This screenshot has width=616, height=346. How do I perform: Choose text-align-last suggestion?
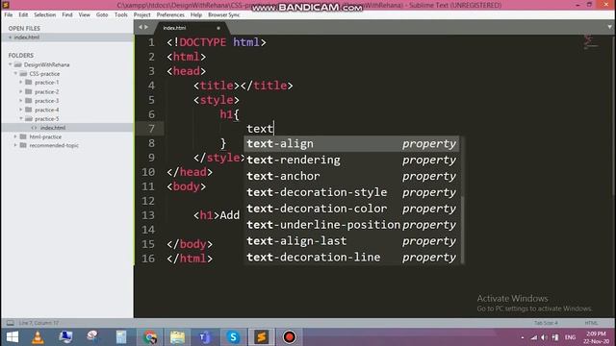(351, 241)
